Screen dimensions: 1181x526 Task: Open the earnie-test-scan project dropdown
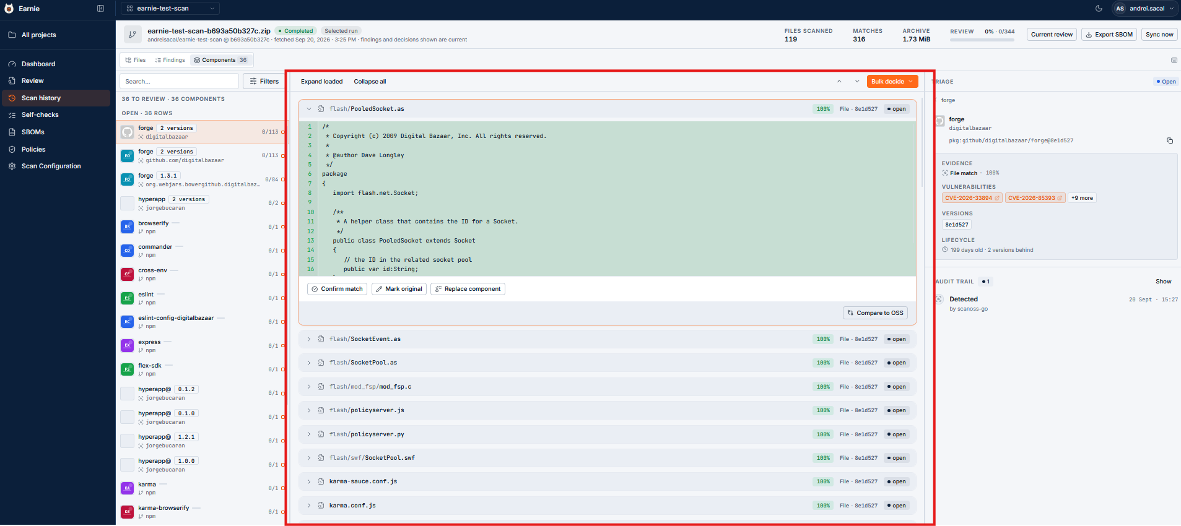coord(170,9)
